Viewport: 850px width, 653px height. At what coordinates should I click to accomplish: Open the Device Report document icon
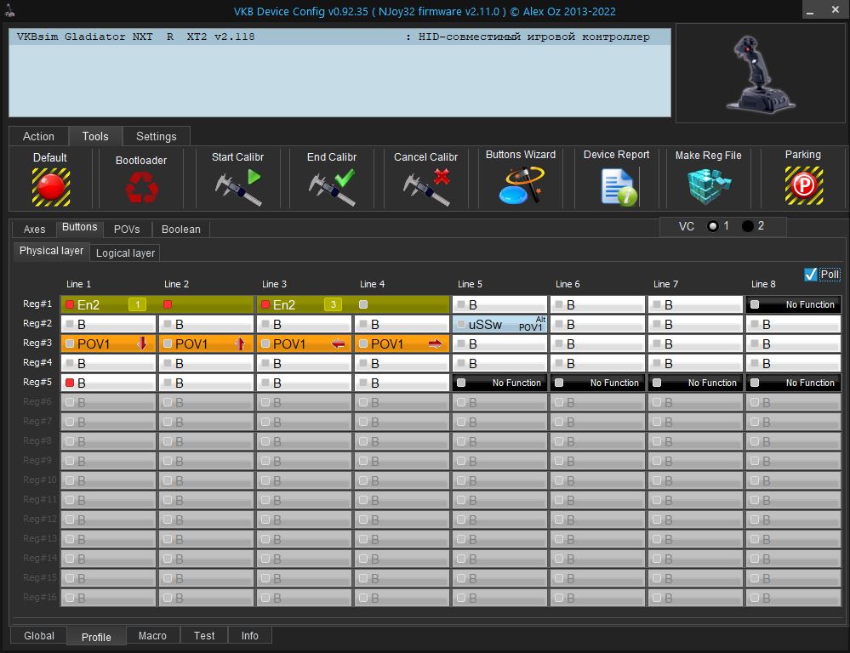coord(617,186)
